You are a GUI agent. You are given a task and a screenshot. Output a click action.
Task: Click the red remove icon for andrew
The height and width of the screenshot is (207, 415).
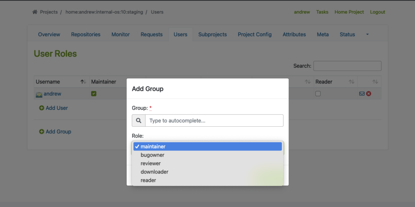tap(369, 94)
